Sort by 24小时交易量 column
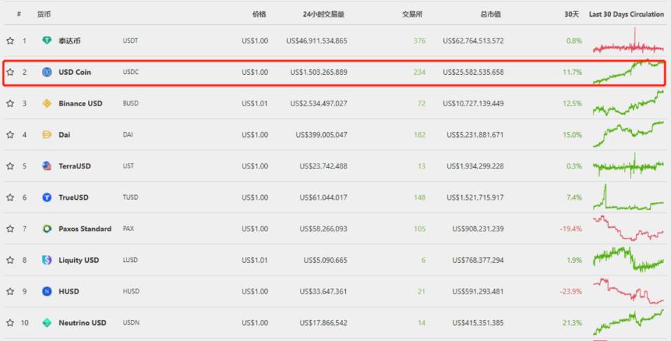 pos(324,14)
